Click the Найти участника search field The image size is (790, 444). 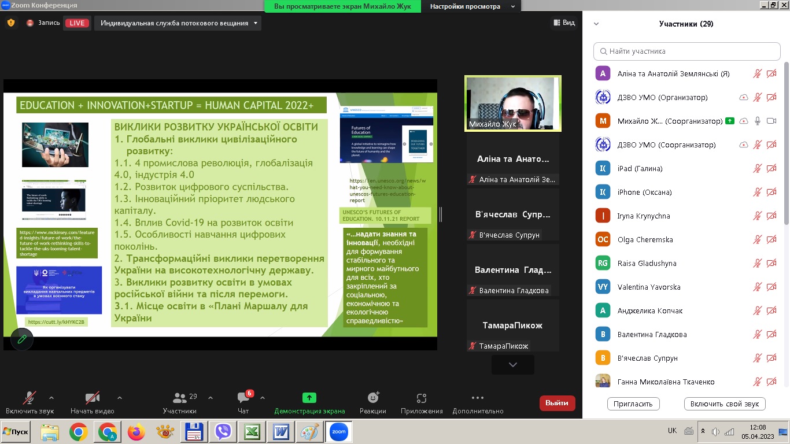click(687, 51)
